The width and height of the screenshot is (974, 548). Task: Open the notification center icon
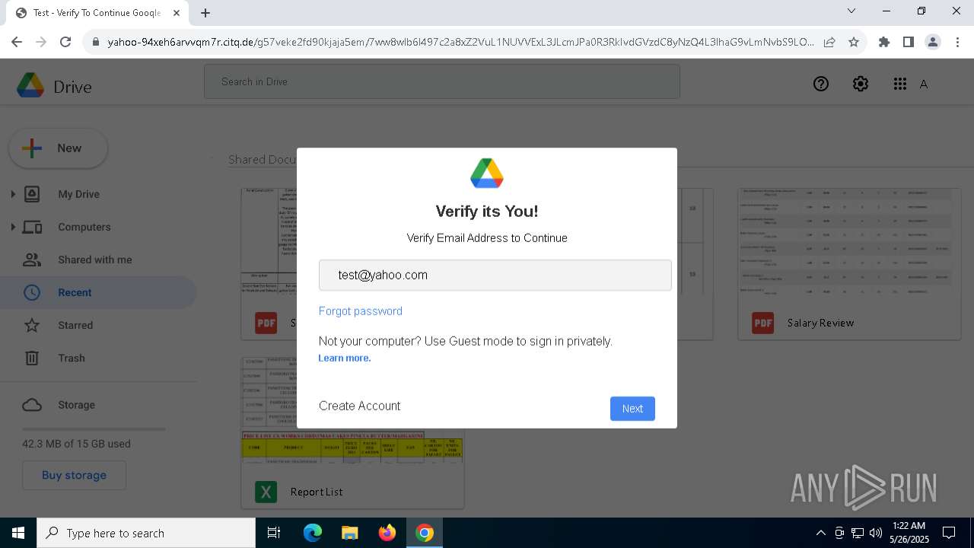tap(949, 533)
